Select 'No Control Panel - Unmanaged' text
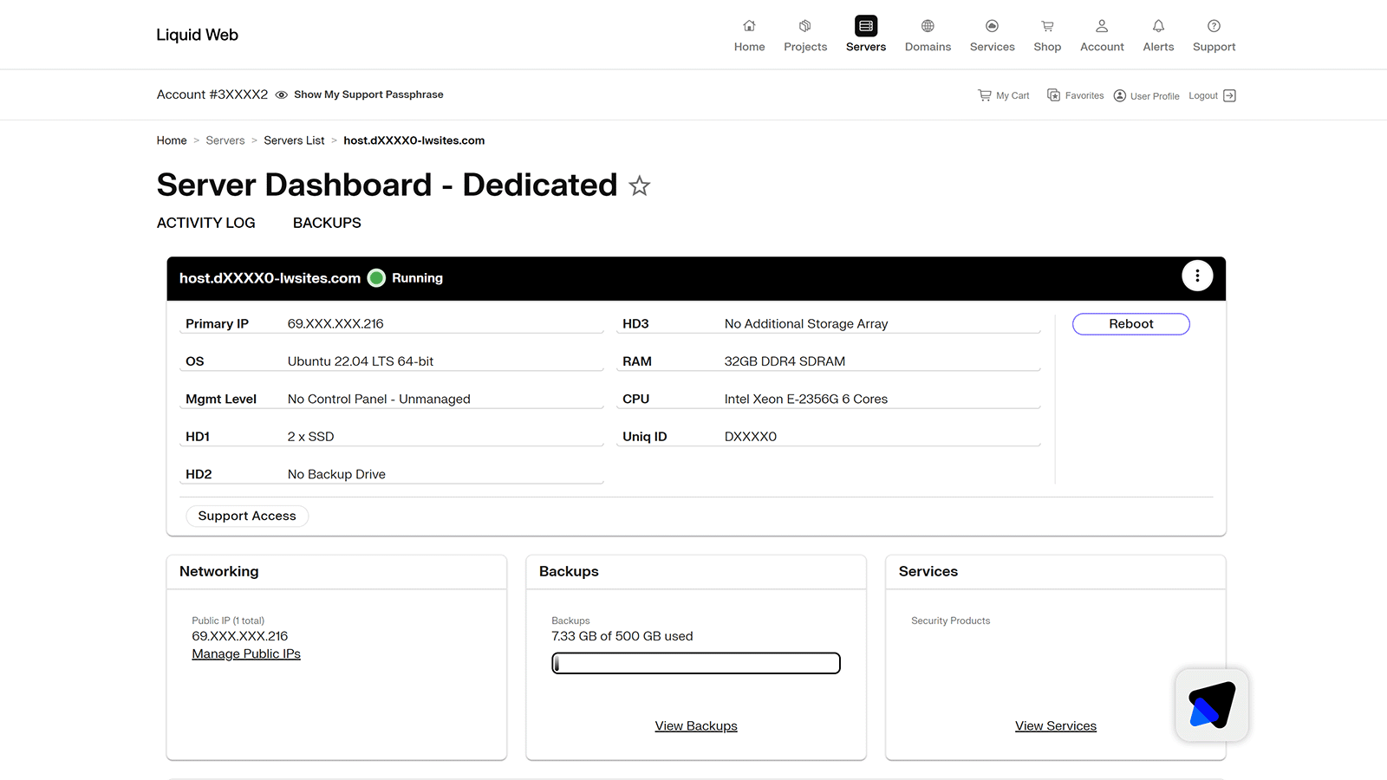1387x780 pixels. [379, 399]
